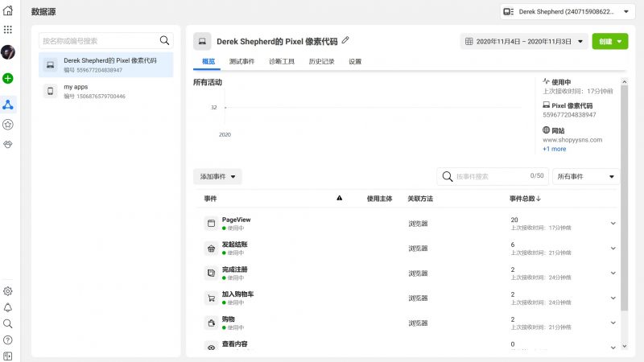The image size is (644, 362).
Task: Open the profile avatar in sidebar
Action: tap(8, 52)
